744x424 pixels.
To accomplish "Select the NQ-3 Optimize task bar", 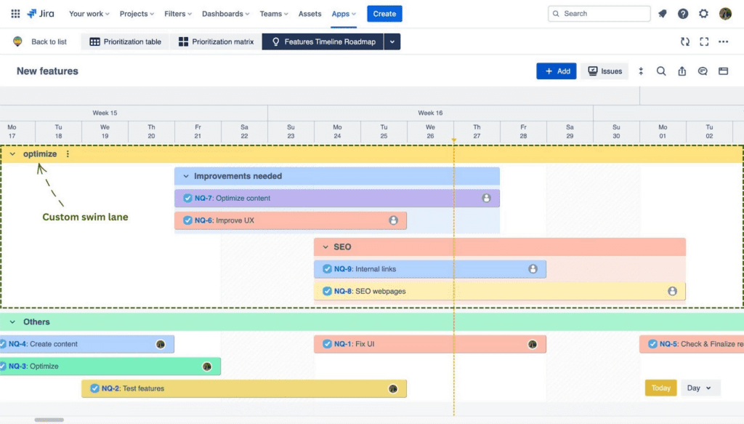I will click(x=110, y=367).
